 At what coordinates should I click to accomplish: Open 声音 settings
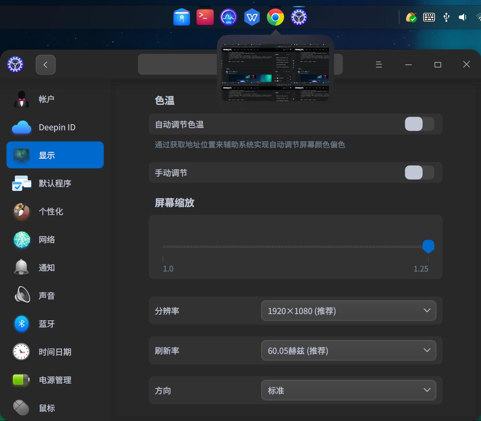[x=55, y=296]
